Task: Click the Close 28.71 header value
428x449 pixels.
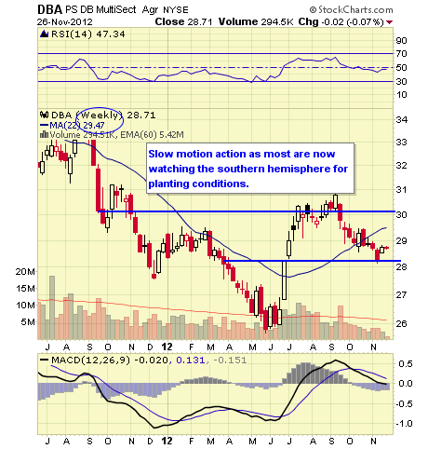Action: click(183, 21)
